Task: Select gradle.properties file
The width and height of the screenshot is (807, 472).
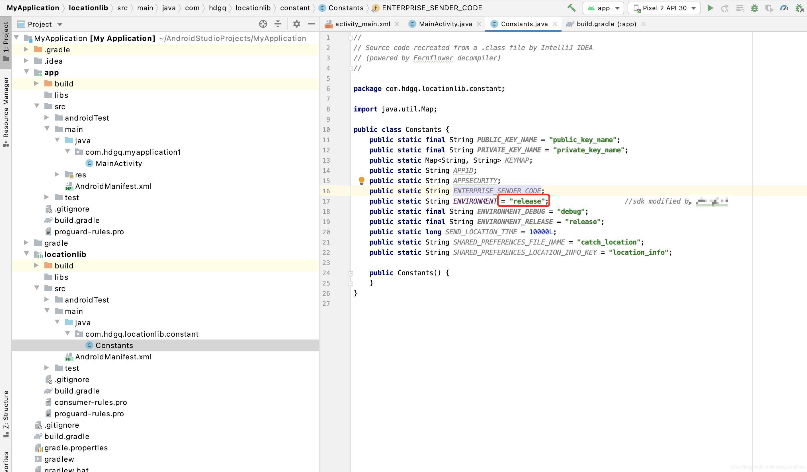Action: (x=76, y=448)
